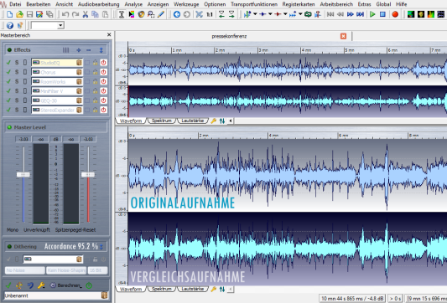
Task: Adjust the right master level fader
Action: pyautogui.click(x=88, y=175)
